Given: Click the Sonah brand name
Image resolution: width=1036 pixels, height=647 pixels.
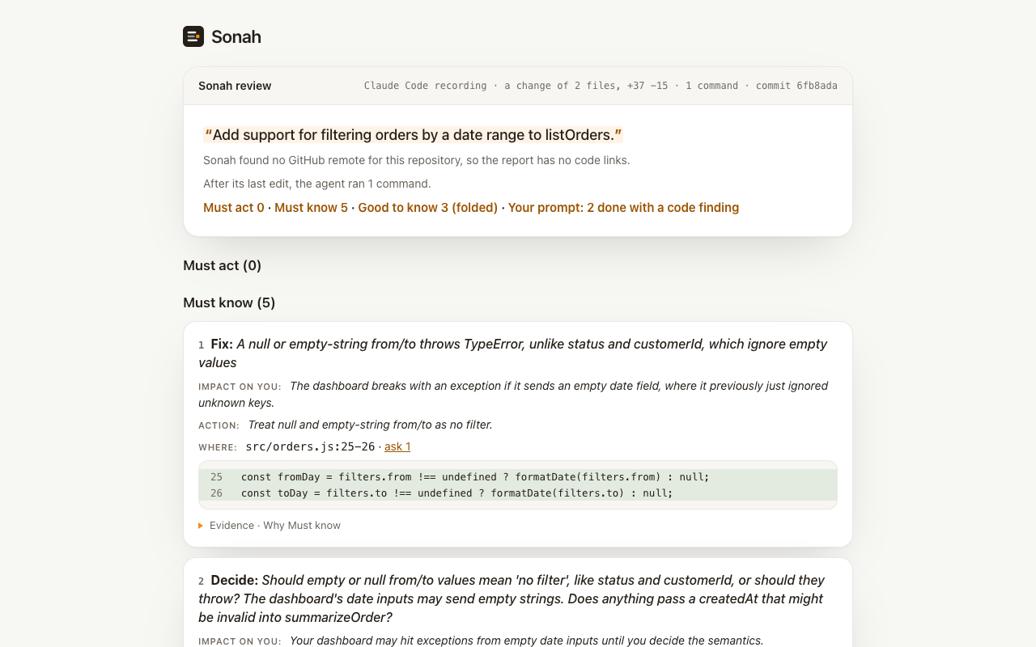Looking at the screenshot, I should pyautogui.click(x=236, y=36).
